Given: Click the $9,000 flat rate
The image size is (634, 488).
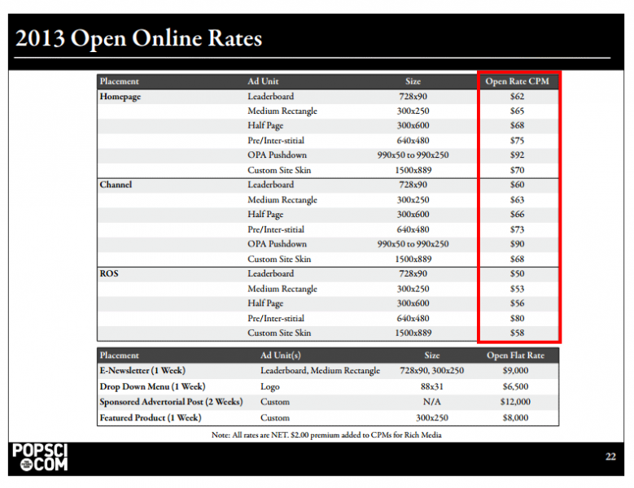Looking at the screenshot, I should tap(515, 370).
